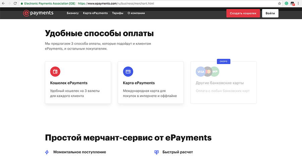Click the blue СКОРО badge
The width and height of the screenshot is (302, 156).
tap(223, 61)
